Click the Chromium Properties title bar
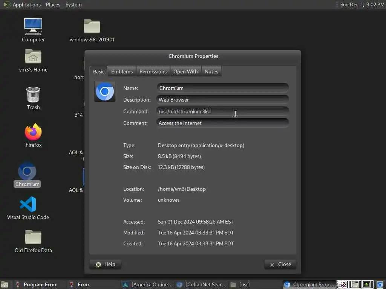386x289 pixels. [x=193, y=56]
